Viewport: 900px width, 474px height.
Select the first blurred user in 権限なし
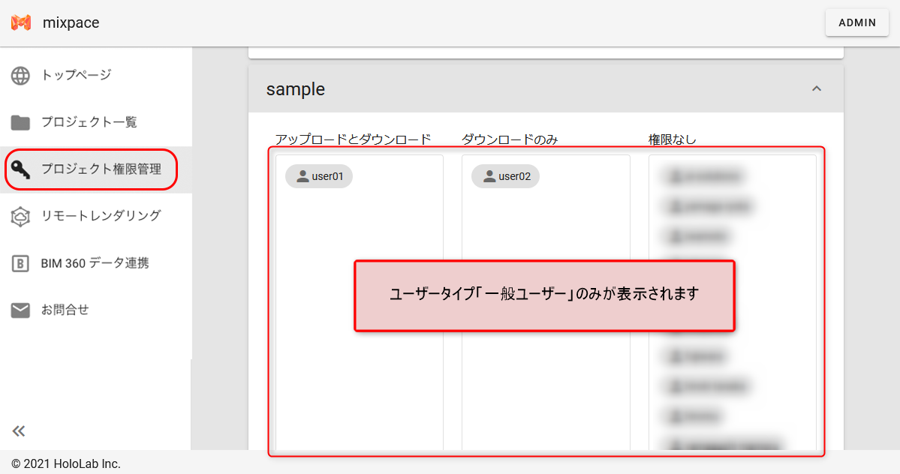click(x=703, y=176)
